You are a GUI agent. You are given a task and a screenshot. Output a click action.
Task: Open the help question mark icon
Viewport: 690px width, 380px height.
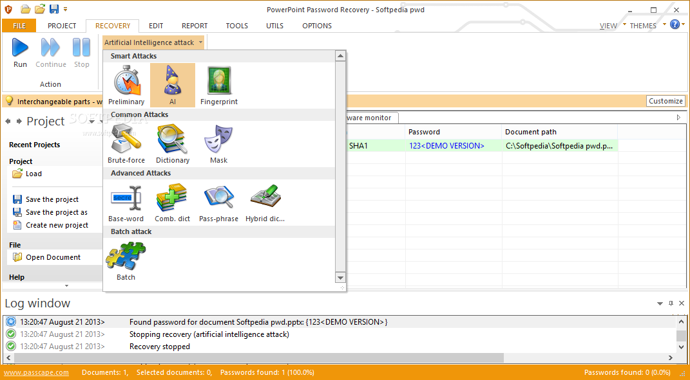(675, 24)
